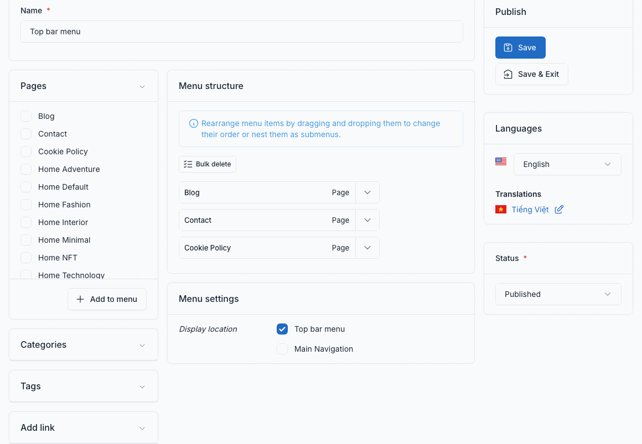Tick the Contact page checkbox
642x444 pixels.
pyautogui.click(x=26, y=134)
